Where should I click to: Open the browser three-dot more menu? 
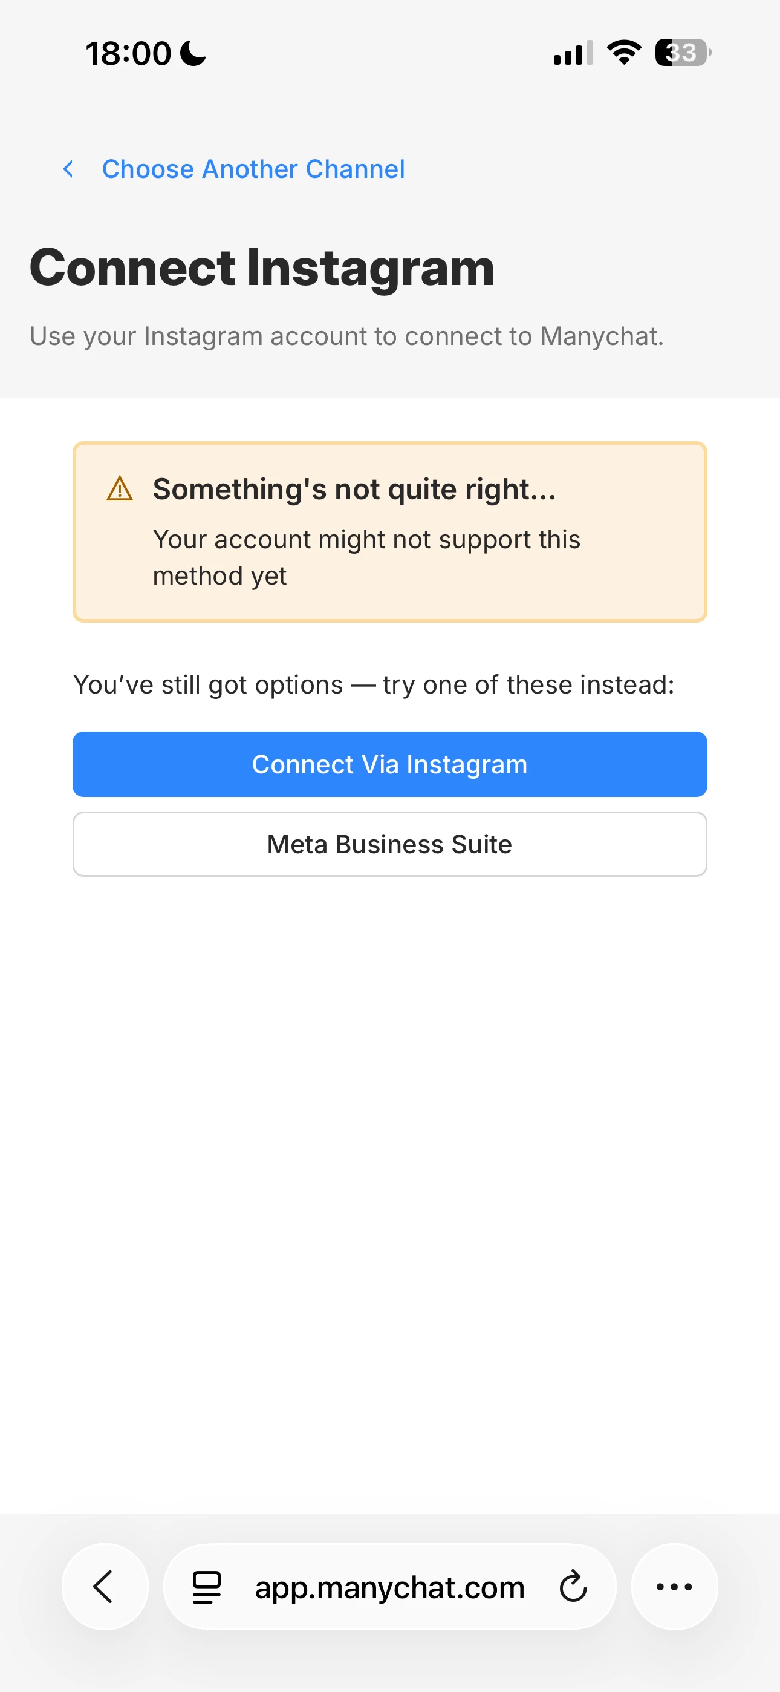[674, 1587]
